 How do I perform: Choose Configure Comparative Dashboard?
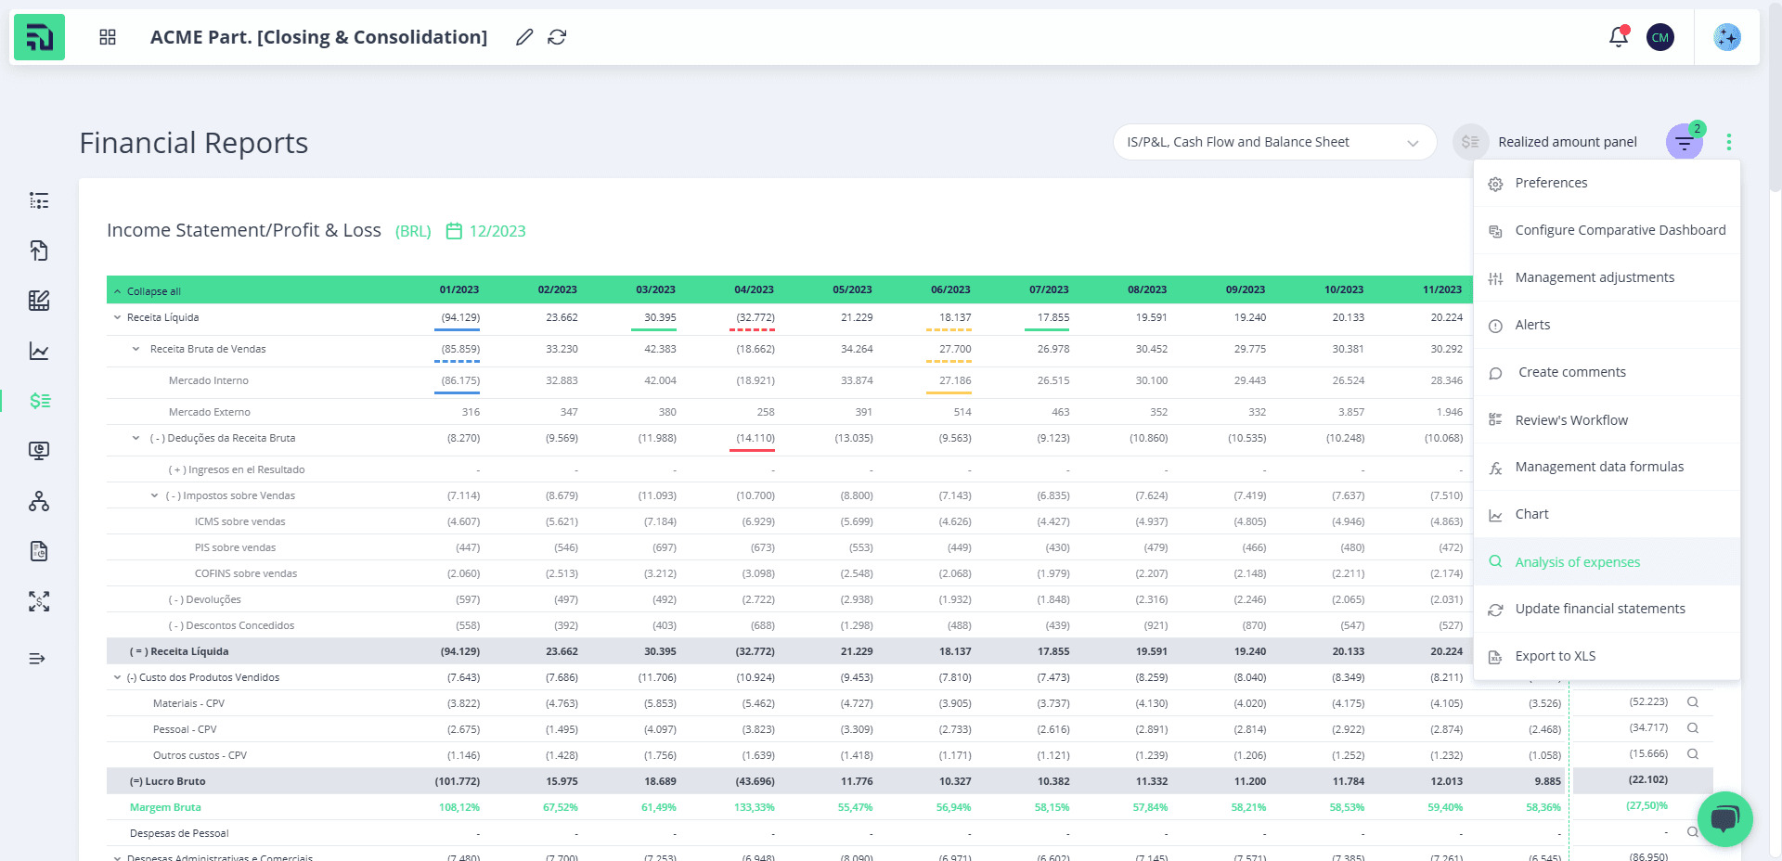1607,230
